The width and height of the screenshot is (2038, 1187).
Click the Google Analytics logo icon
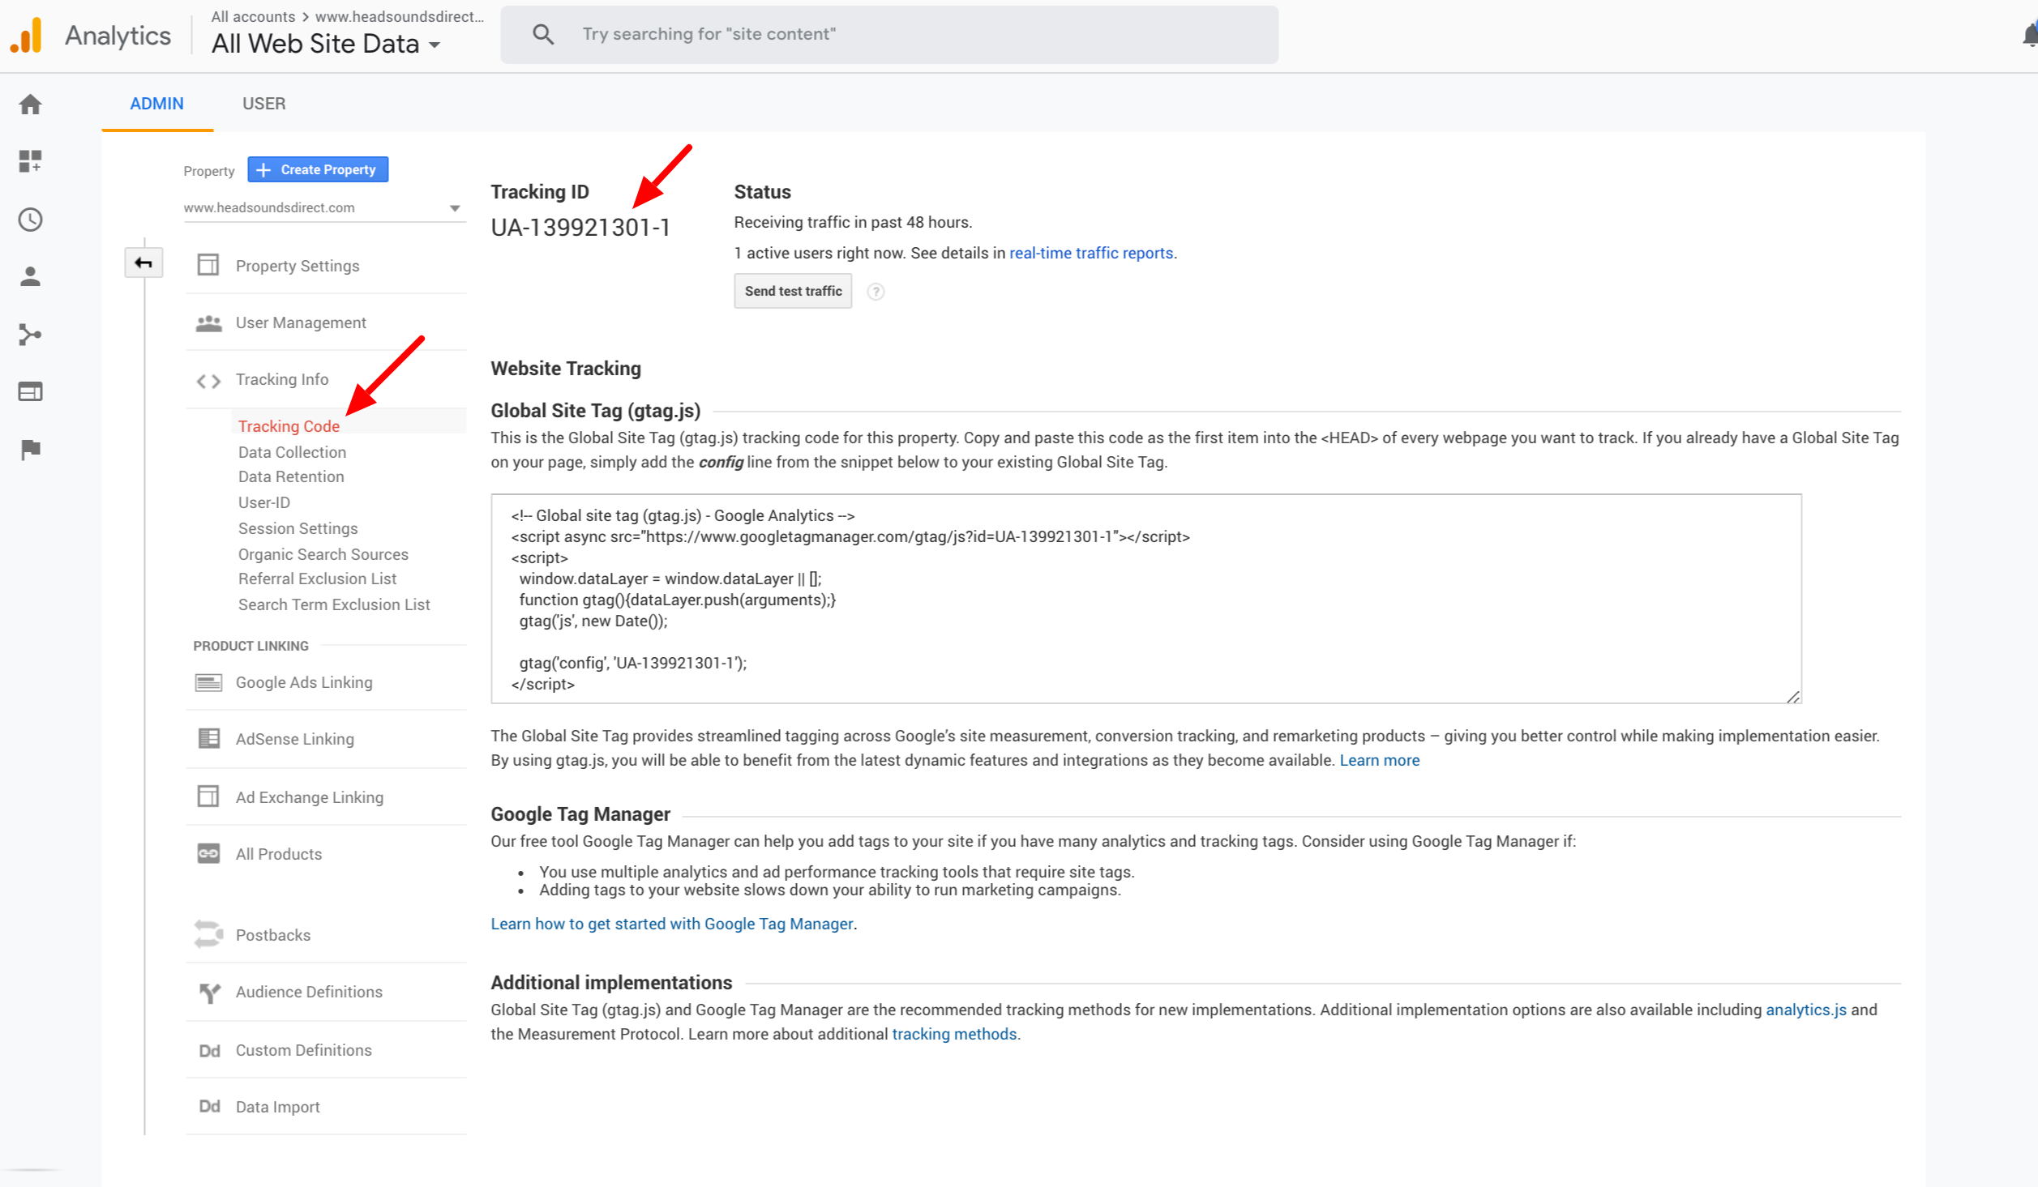pos(26,36)
